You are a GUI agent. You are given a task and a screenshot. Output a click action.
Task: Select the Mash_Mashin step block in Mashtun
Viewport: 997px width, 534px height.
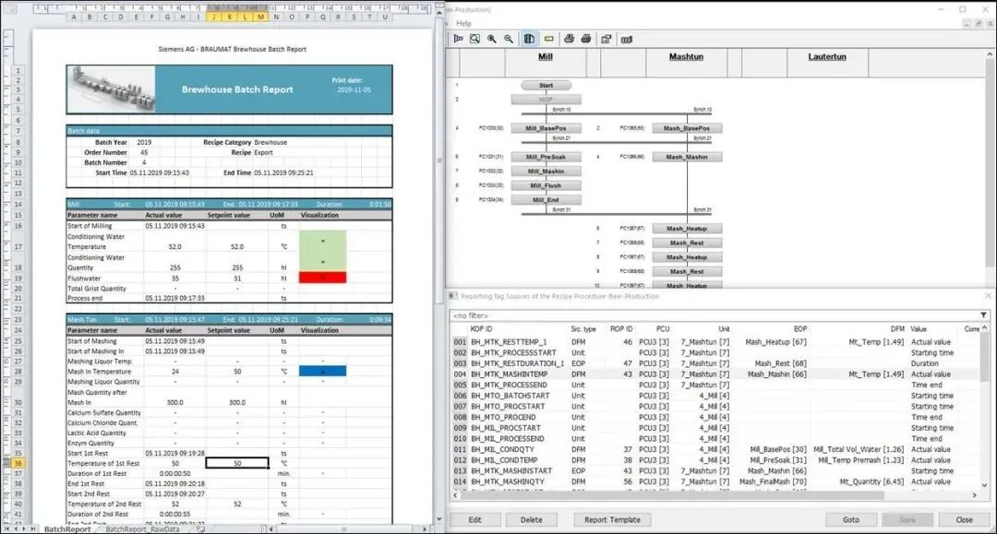click(x=686, y=157)
